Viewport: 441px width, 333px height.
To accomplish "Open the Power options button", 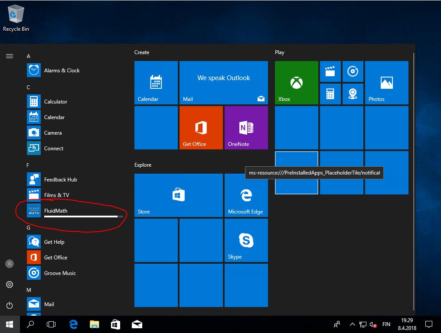I will (x=10, y=305).
